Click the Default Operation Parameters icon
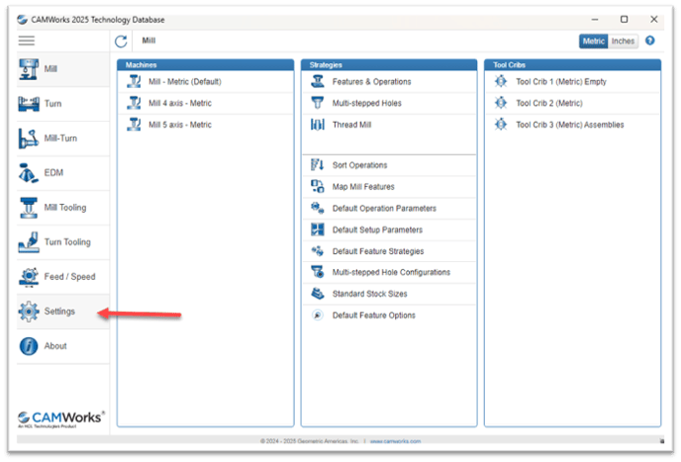681x462 pixels. click(x=318, y=209)
